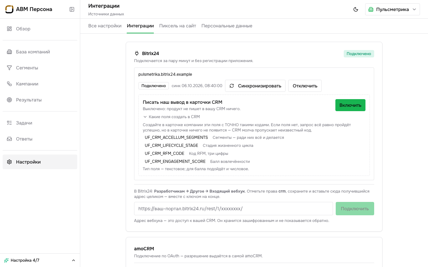The width and height of the screenshot is (428, 267).
Task: Click the Результаты target icon
Action: coord(9,100)
